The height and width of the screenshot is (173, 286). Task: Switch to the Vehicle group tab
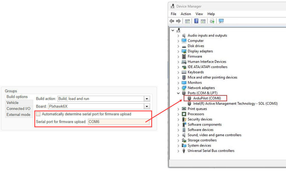click(12, 103)
